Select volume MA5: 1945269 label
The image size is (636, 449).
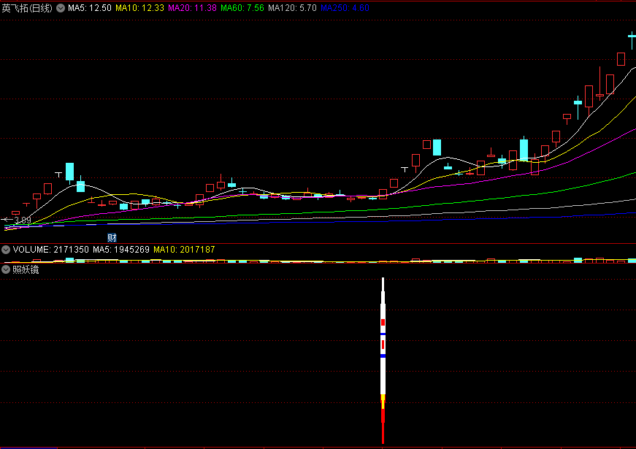[x=121, y=250]
